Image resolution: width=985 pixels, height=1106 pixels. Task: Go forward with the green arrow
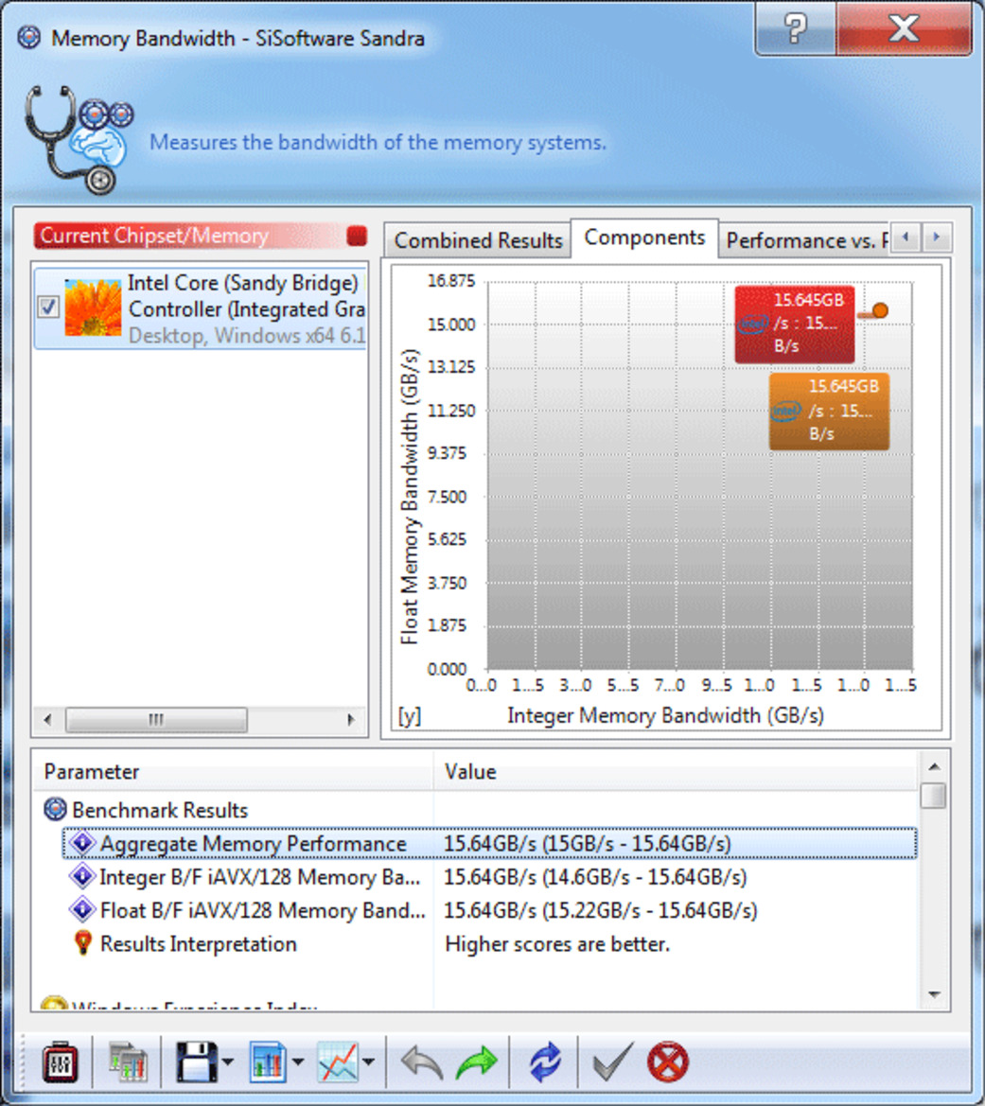477,1062
